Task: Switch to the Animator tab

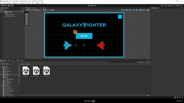Action: [43, 8]
